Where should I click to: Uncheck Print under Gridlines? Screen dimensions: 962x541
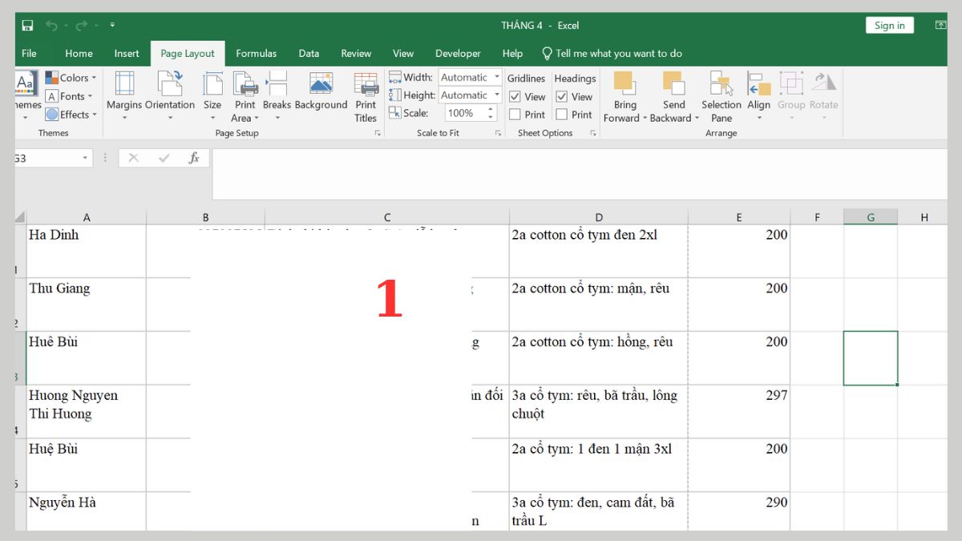pyautogui.click(x=515, y=114)
